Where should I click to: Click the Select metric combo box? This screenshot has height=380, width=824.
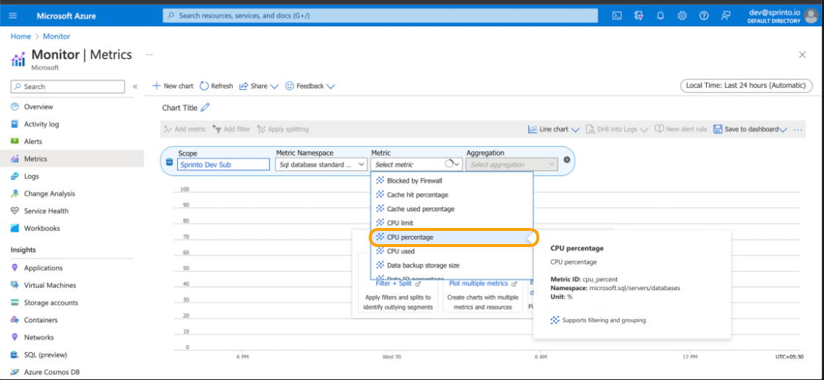(x=416, y=164)
